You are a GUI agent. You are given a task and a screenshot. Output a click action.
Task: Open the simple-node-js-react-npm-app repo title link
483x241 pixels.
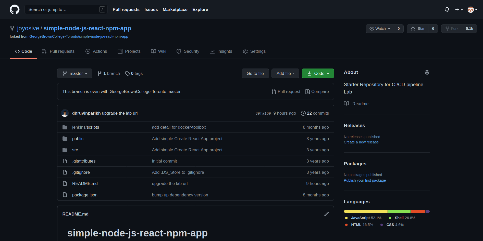87,28
